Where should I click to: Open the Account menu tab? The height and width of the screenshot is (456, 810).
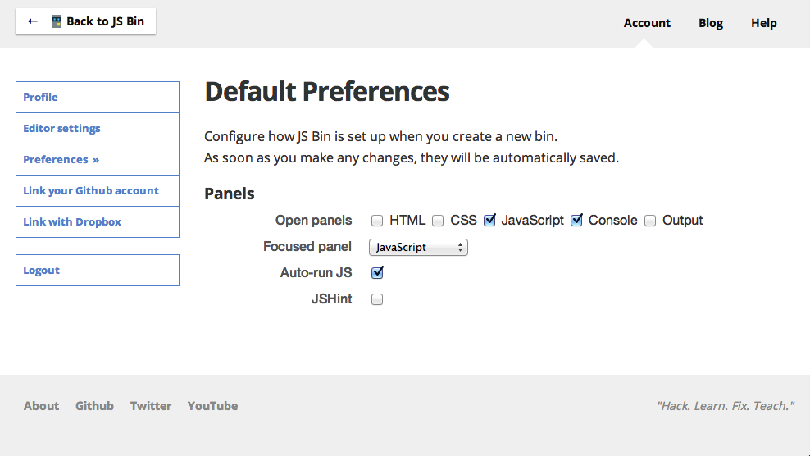tap(647, 23)
